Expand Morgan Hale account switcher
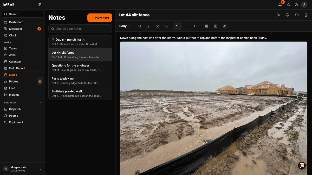312x175 pixels. [x=23, y=169]
